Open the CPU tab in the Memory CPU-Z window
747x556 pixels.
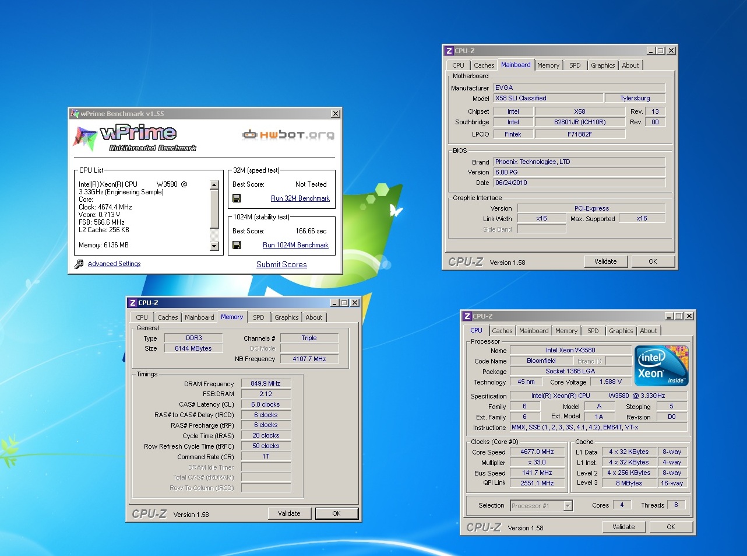[x=142, y=317]
